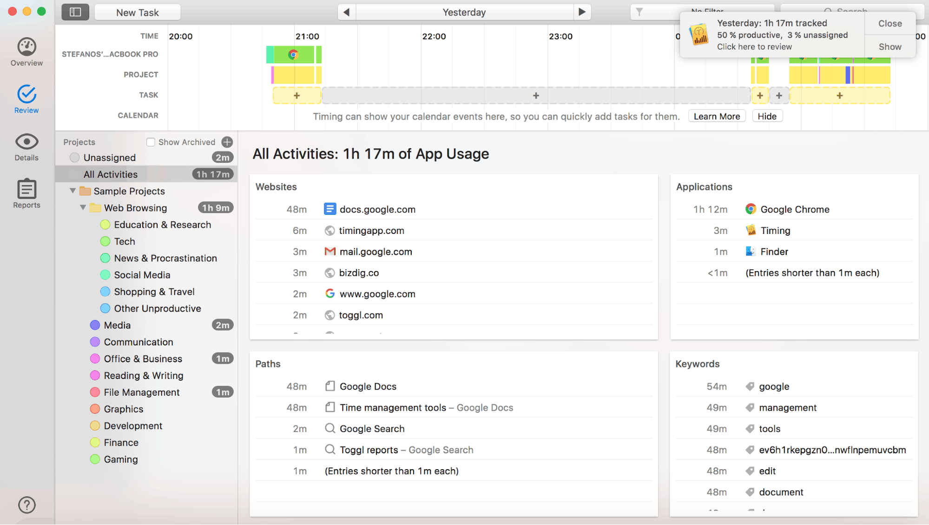This screenshot has width=929, height=525.
Task: Click www.google.com Google icon
Action: pos(329,293)
